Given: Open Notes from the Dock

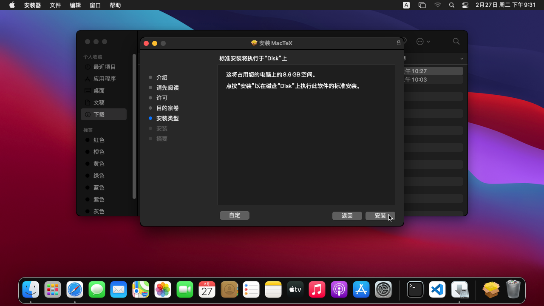Looking at the screenshot, I should [273, 289].
